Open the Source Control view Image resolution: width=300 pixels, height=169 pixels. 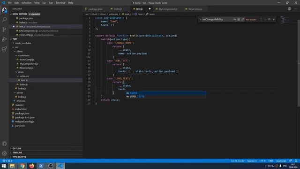tap(4, 29)
